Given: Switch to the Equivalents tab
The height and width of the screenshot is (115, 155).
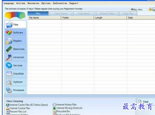Looking at the screenshot, I should point(84,13).
